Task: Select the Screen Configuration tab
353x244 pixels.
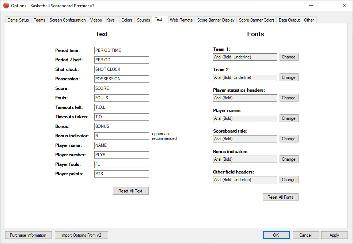Action: tap(68, 20)
